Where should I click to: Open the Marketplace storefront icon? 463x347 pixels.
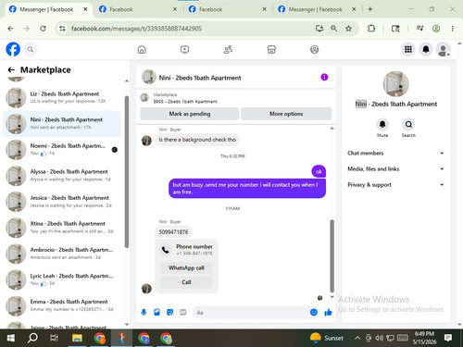click(271, 49)
